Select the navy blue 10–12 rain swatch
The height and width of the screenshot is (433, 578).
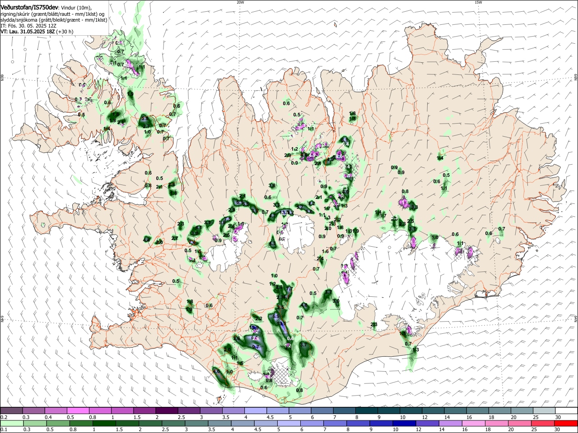coord(404,423)
